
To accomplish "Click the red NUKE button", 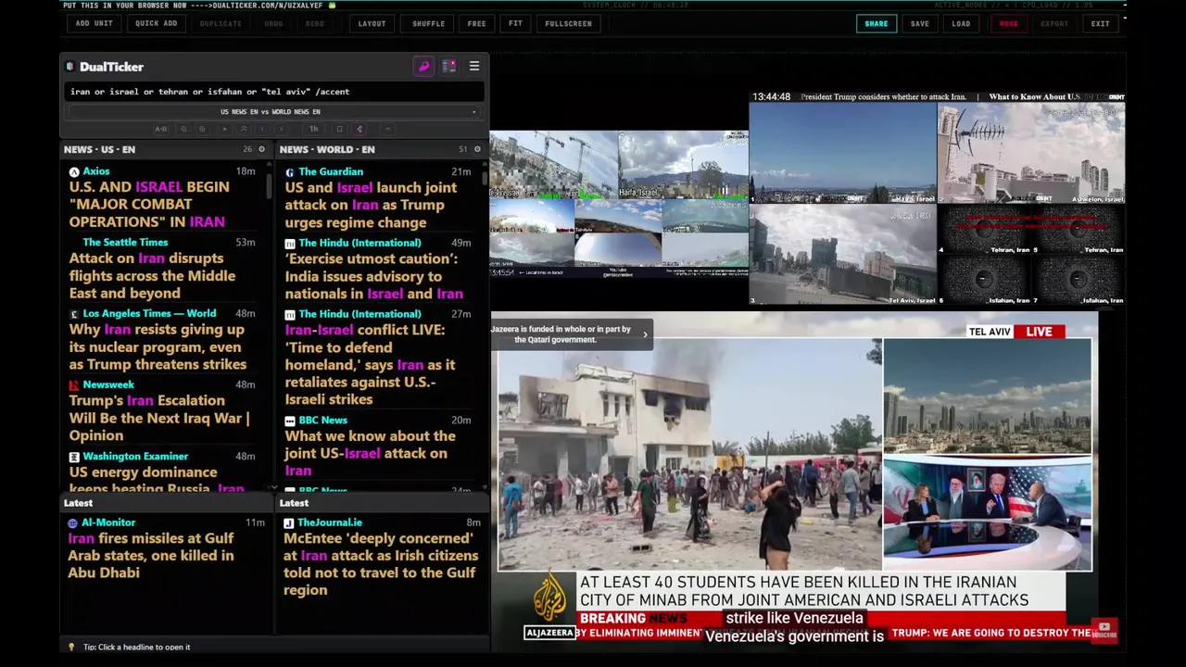I will (1008, 23).
